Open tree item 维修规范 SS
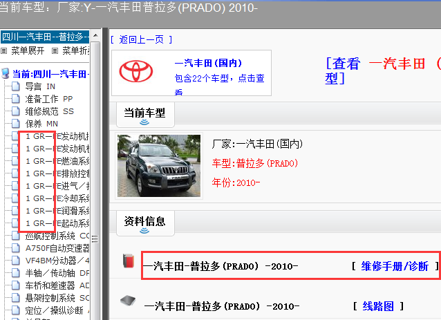Image resolution: width=441 pixels, height=320 pixels. tap(50, 111)
